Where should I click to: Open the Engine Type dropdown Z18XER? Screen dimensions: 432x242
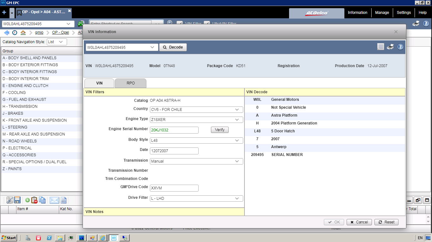pyautogui.click(x=196, y=120)
